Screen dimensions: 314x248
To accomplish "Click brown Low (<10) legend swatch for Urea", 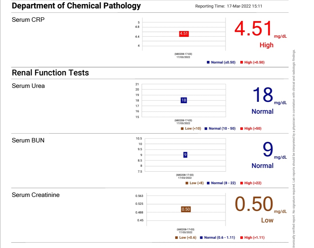I will [182, 128].
